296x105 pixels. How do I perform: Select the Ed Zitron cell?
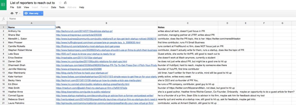tap(31, 84)
